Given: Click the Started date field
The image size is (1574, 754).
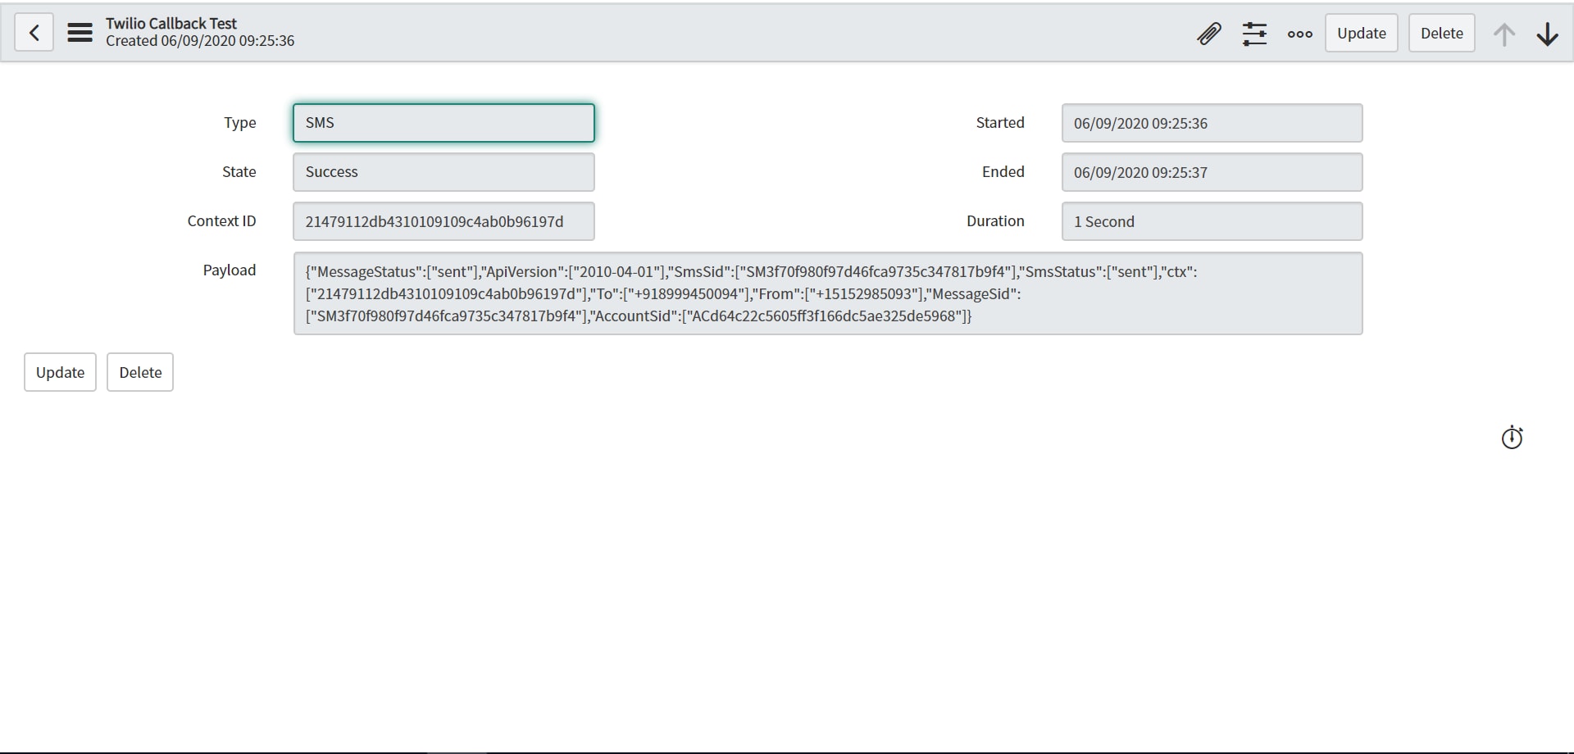Looking at the screenshot, I should [1212, 123].
